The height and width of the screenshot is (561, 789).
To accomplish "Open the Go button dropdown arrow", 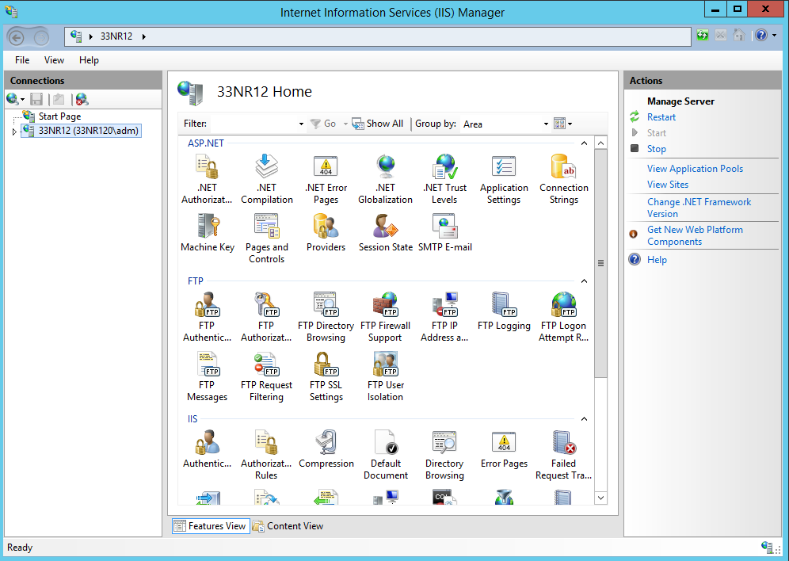I will (x=345, y=124).
